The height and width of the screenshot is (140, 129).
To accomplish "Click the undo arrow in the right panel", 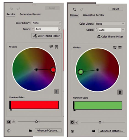I will [x=75, y=9].
